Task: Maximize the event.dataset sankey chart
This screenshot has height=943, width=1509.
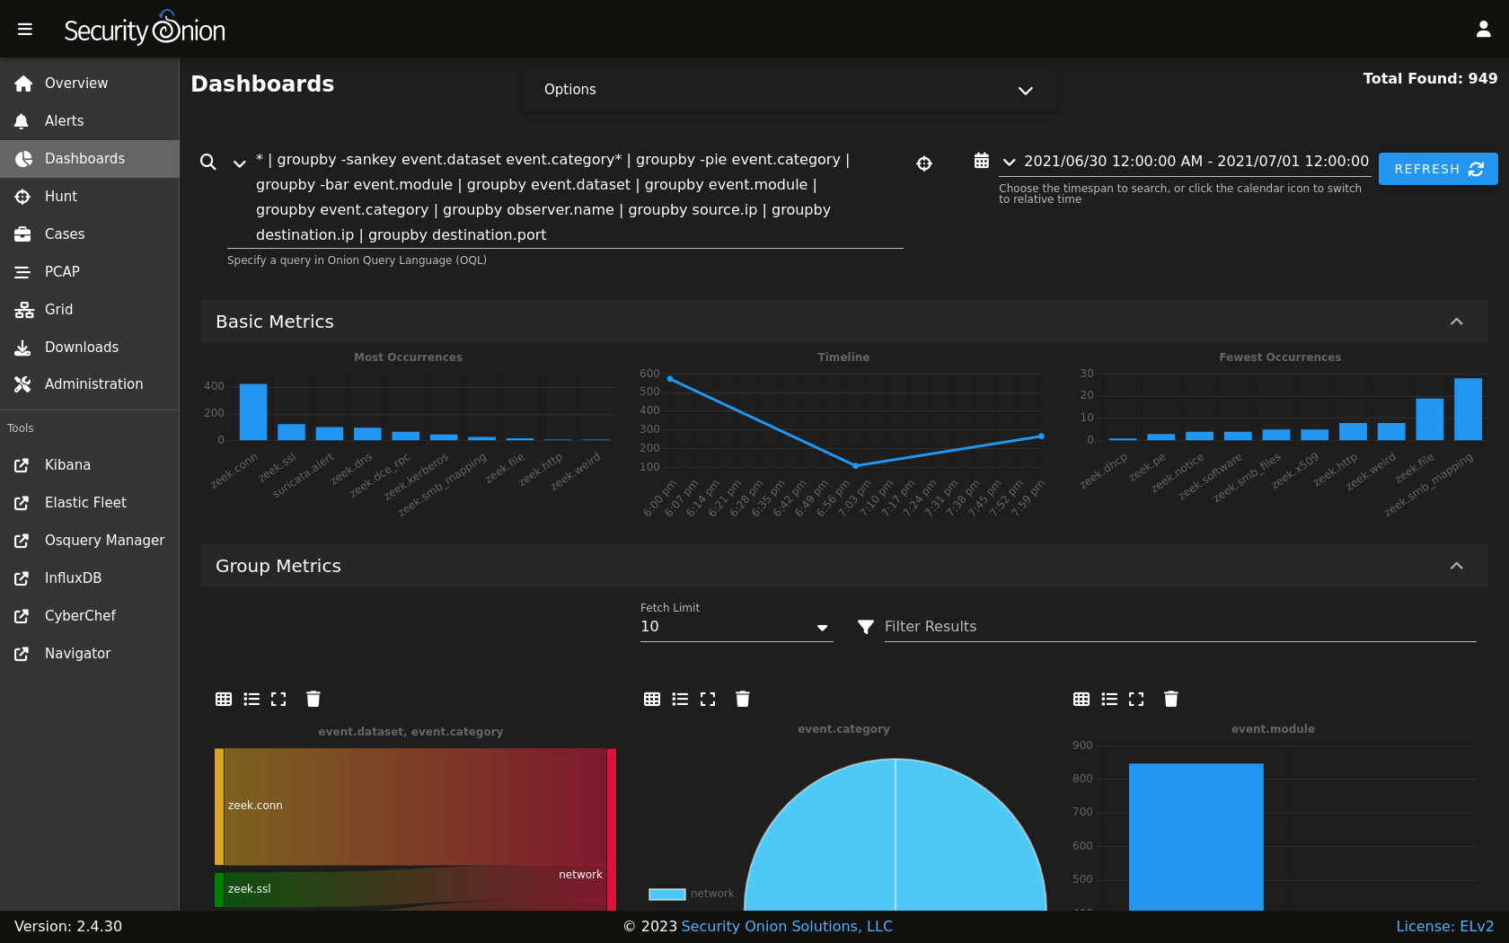Action: pyautogui.click(x=278, y=699)
